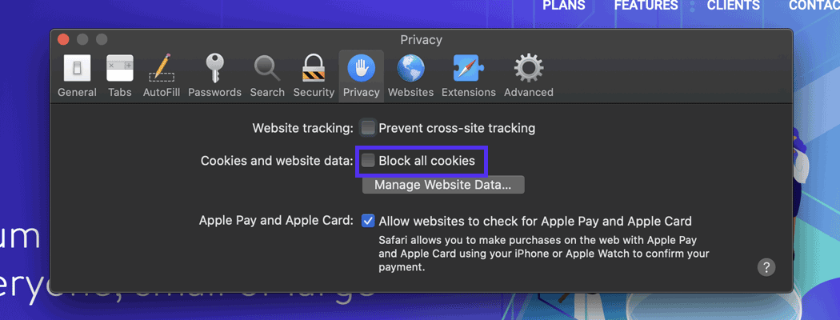Select the Search magnifier preferences icon

click(x=267, y=75)
